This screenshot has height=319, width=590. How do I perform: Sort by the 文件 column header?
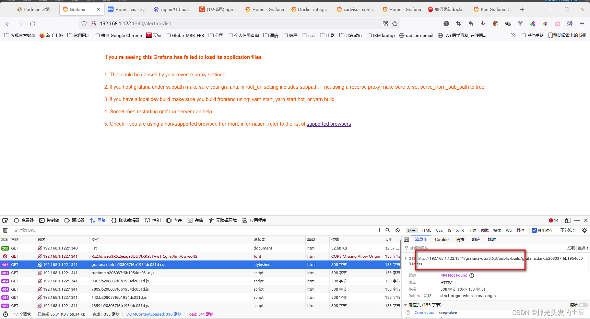click(x=171, y=240)
